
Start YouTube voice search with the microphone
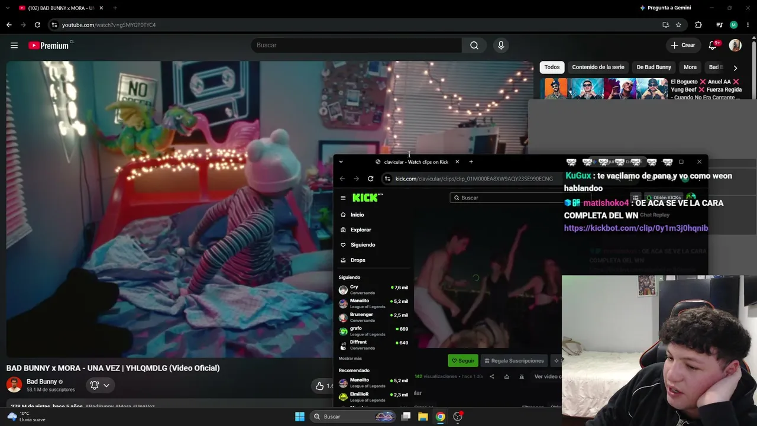click(x=501, y=46)
